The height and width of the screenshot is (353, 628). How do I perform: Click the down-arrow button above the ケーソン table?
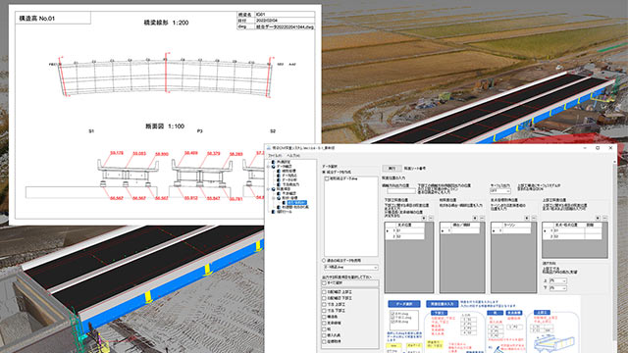527,218
